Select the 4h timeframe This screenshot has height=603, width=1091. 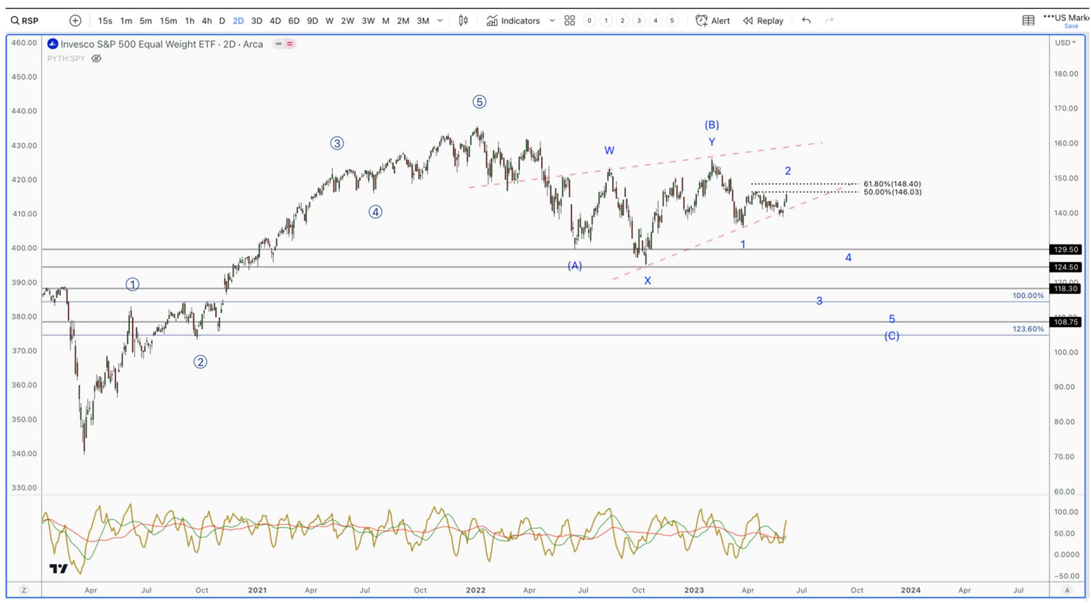206,21
